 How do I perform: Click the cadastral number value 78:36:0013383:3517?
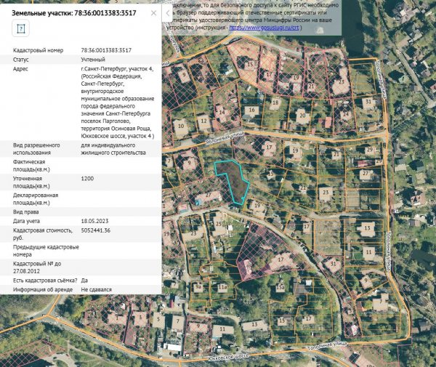click(106, 49)
